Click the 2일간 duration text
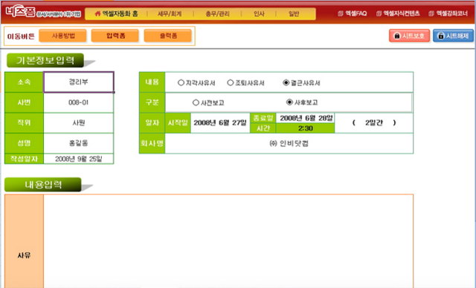 [x=373, y=122]
